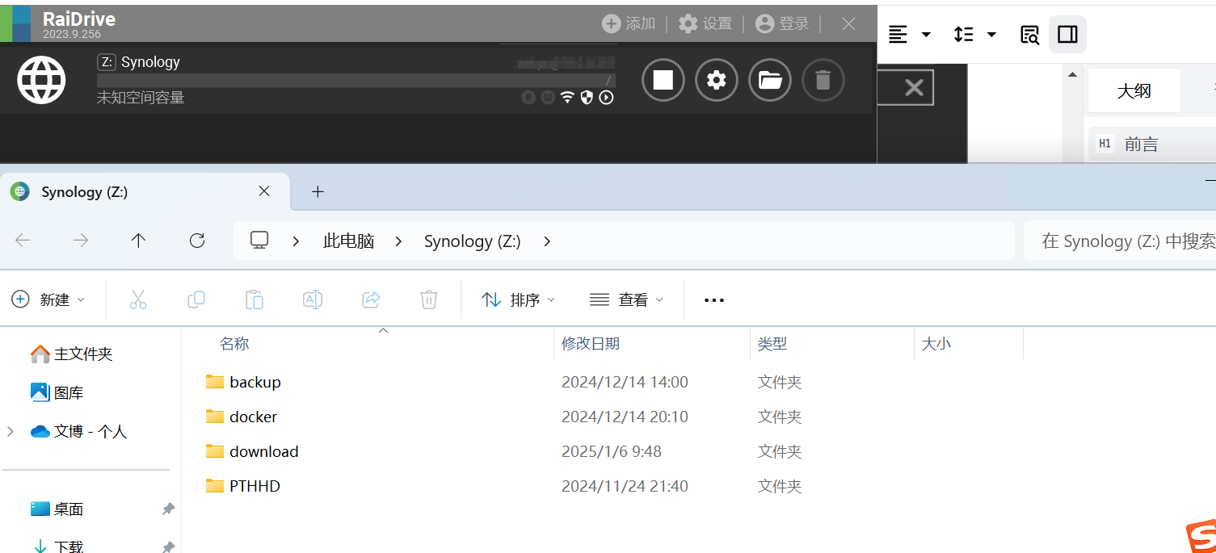The height and width of the screenshot is (553, 1216).
Task: Click 此电脑 in the address breadcrumb
Action: [x=348, y=241]
